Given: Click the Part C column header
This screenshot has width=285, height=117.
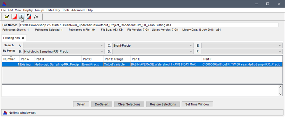Looking at the screenshot, I should [x=92, y=59].
